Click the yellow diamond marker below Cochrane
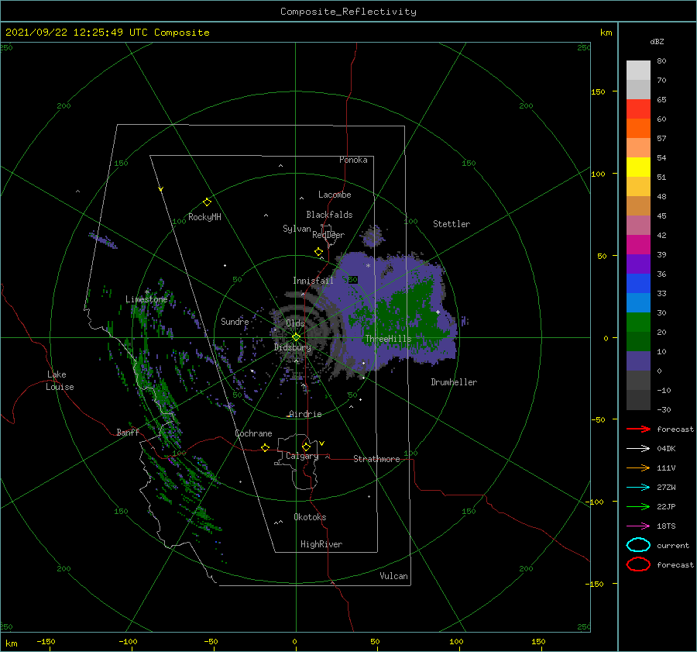 (265, 447)
